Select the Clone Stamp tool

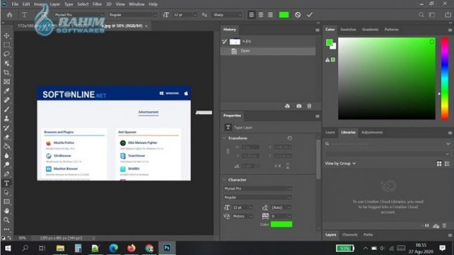coord(7,118)
